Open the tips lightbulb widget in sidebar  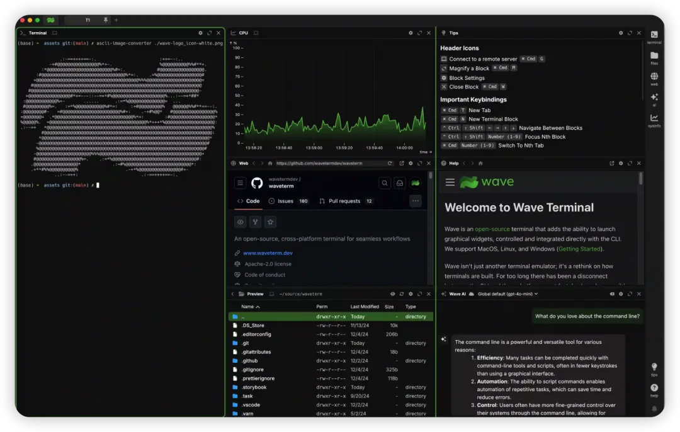click(654, 368)
